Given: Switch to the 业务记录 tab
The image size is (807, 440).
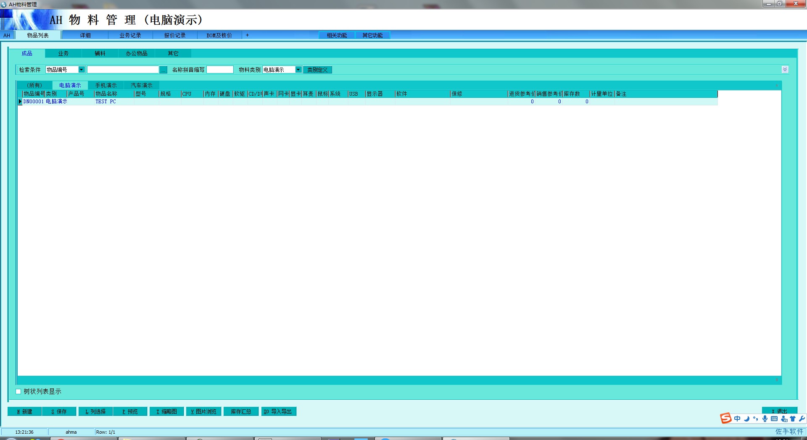Looking at the screenshot, I should [130, 35].
